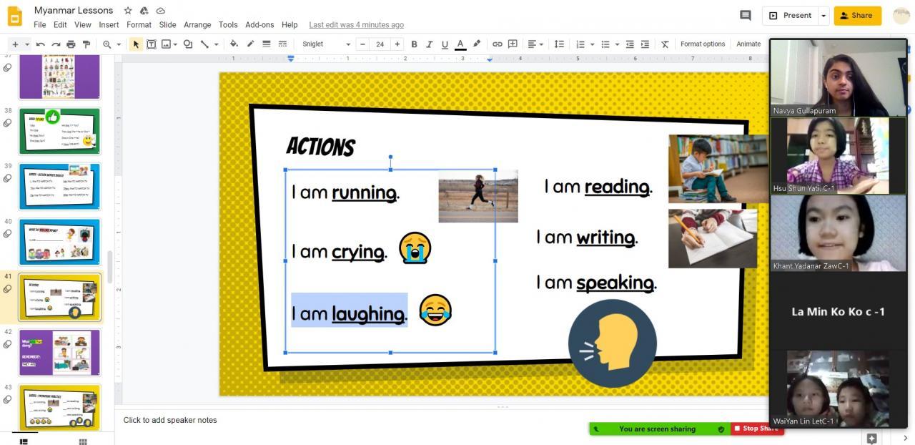Clear formatting of selected text
This screenshot has height=445, width=915.
tap(665, 44)
